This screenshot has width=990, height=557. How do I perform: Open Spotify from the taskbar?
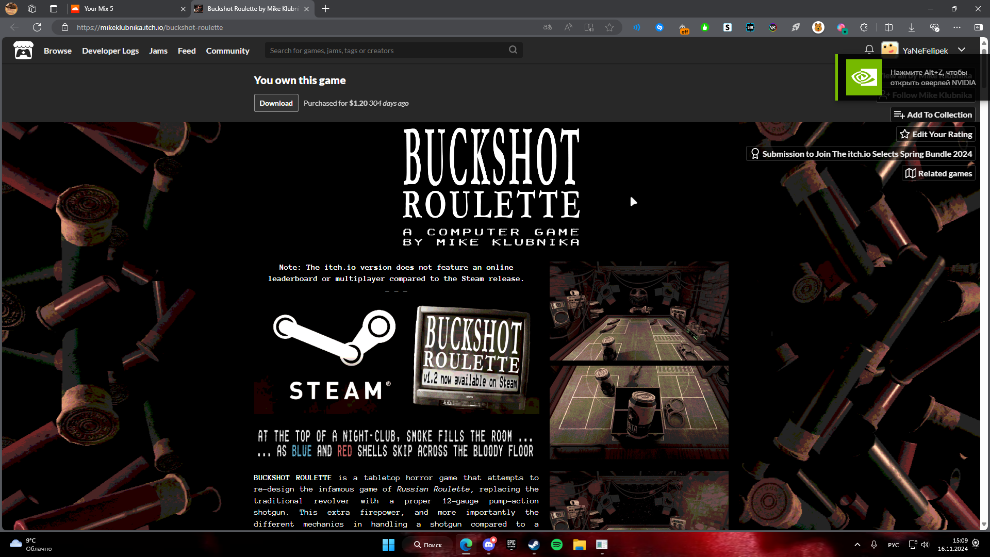click(x=556, y=545)
